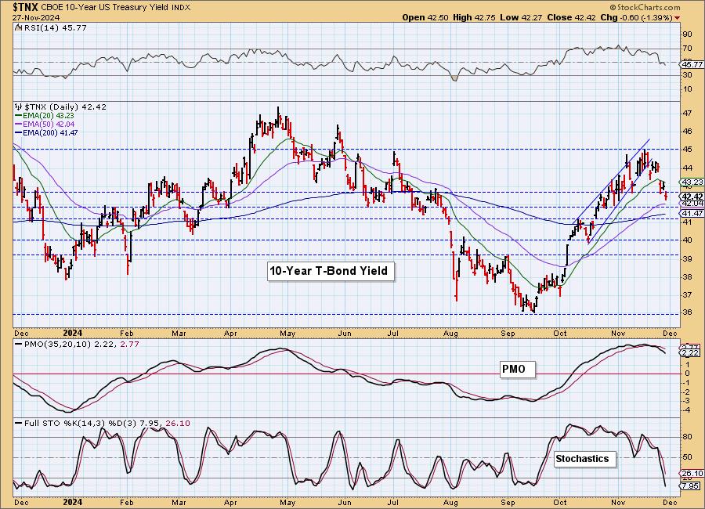705x509 pixels.
Task: Click the 70 level on RSI axis
Action: coord(687,49)
